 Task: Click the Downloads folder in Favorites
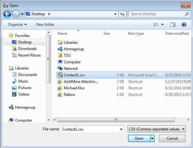click(x=27, y=49)
